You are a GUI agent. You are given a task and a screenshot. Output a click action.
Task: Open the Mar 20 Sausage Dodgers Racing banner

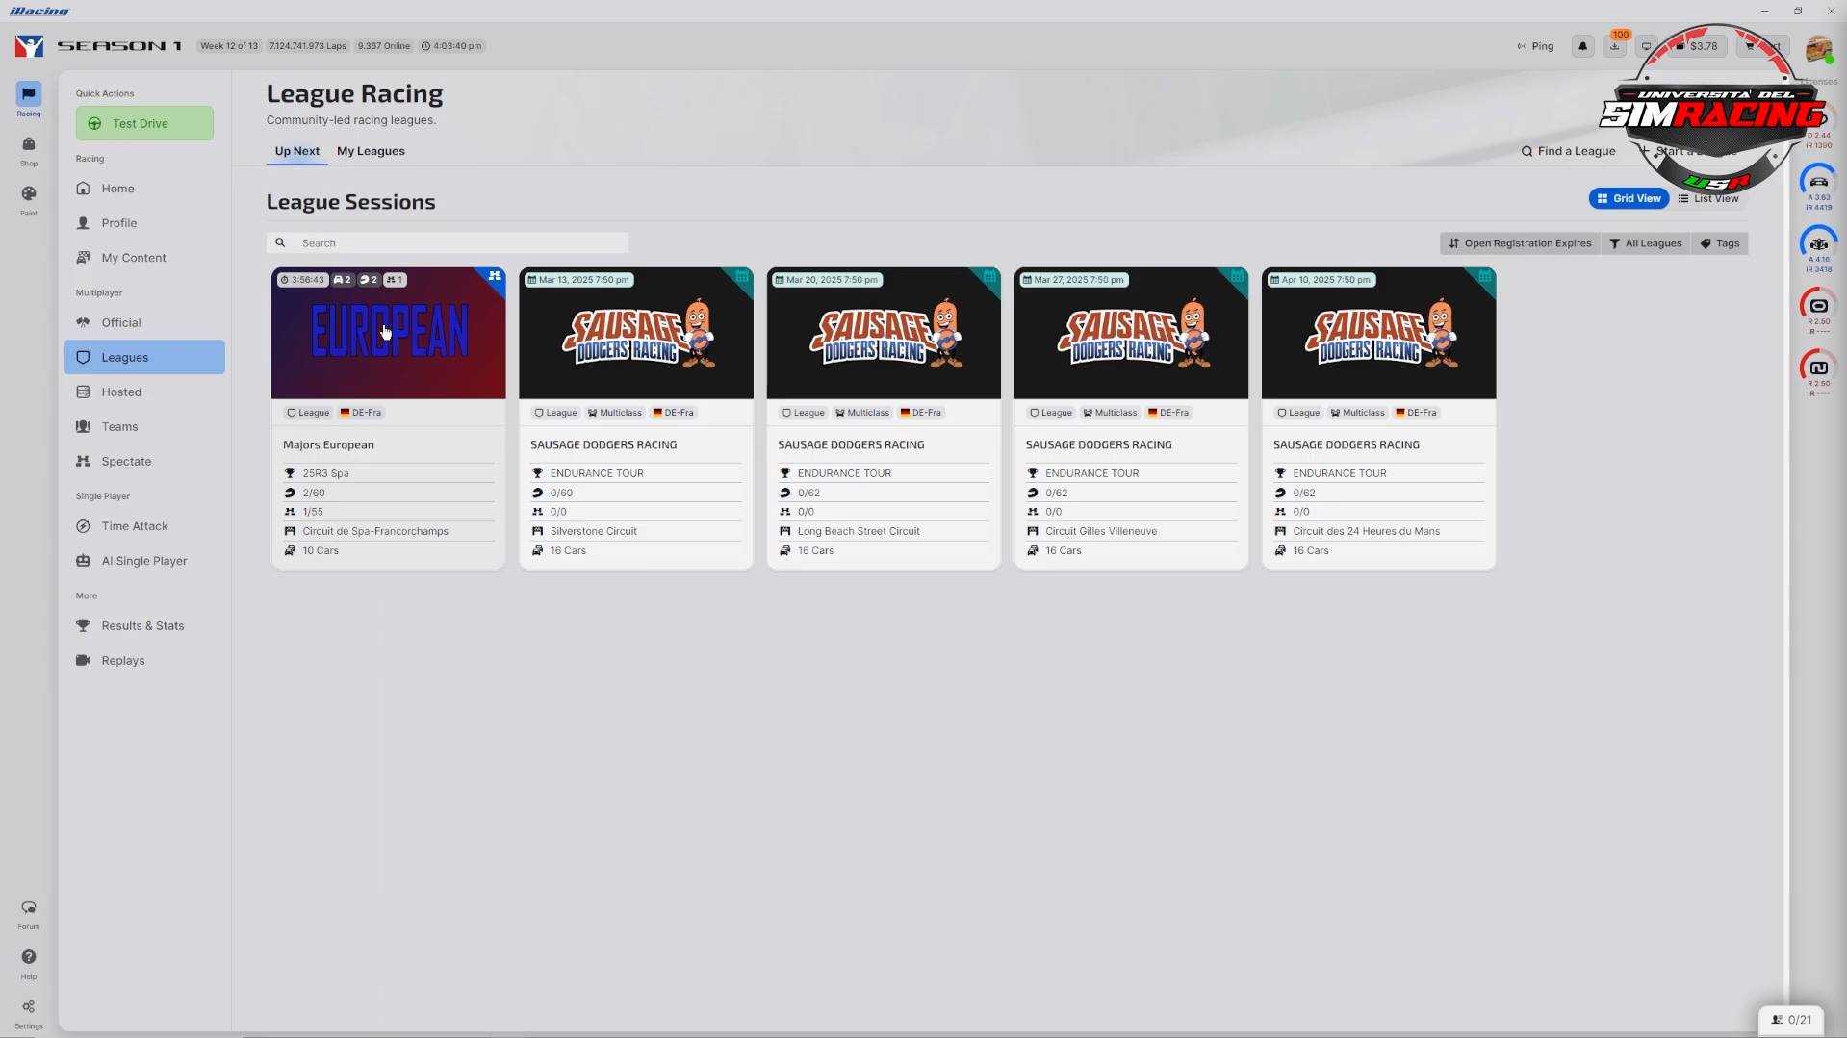click(x=883, y=333)
